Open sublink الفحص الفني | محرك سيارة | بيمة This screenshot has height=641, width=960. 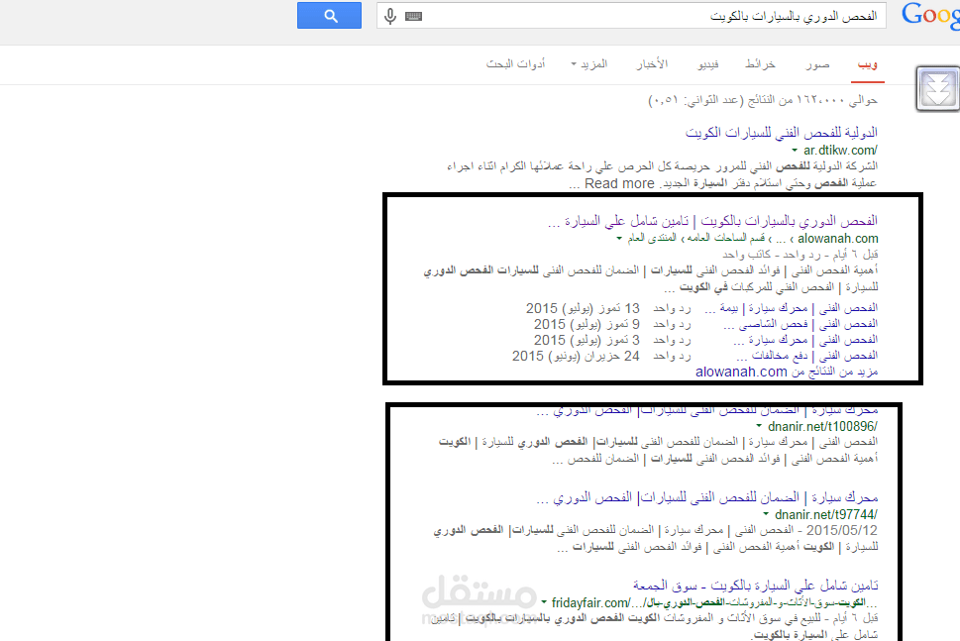[x=791, y=308]
